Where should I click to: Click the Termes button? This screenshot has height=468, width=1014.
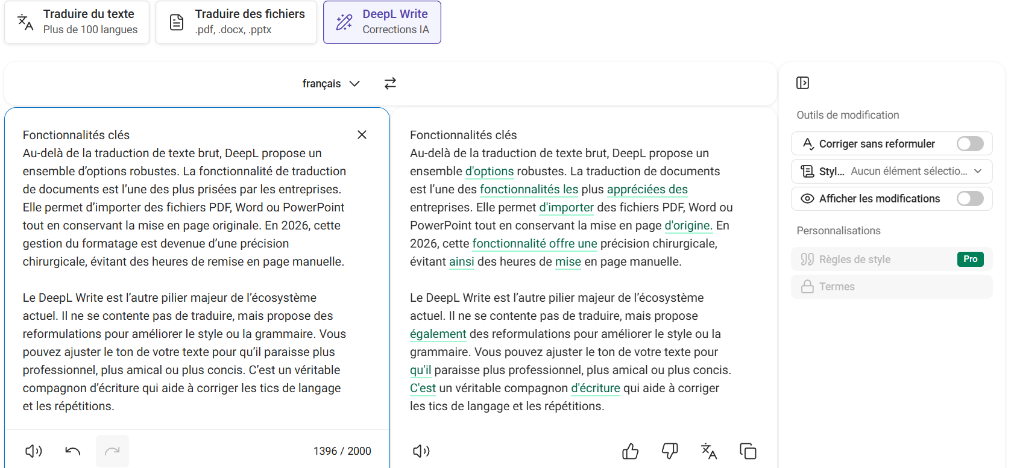[892, 287]
